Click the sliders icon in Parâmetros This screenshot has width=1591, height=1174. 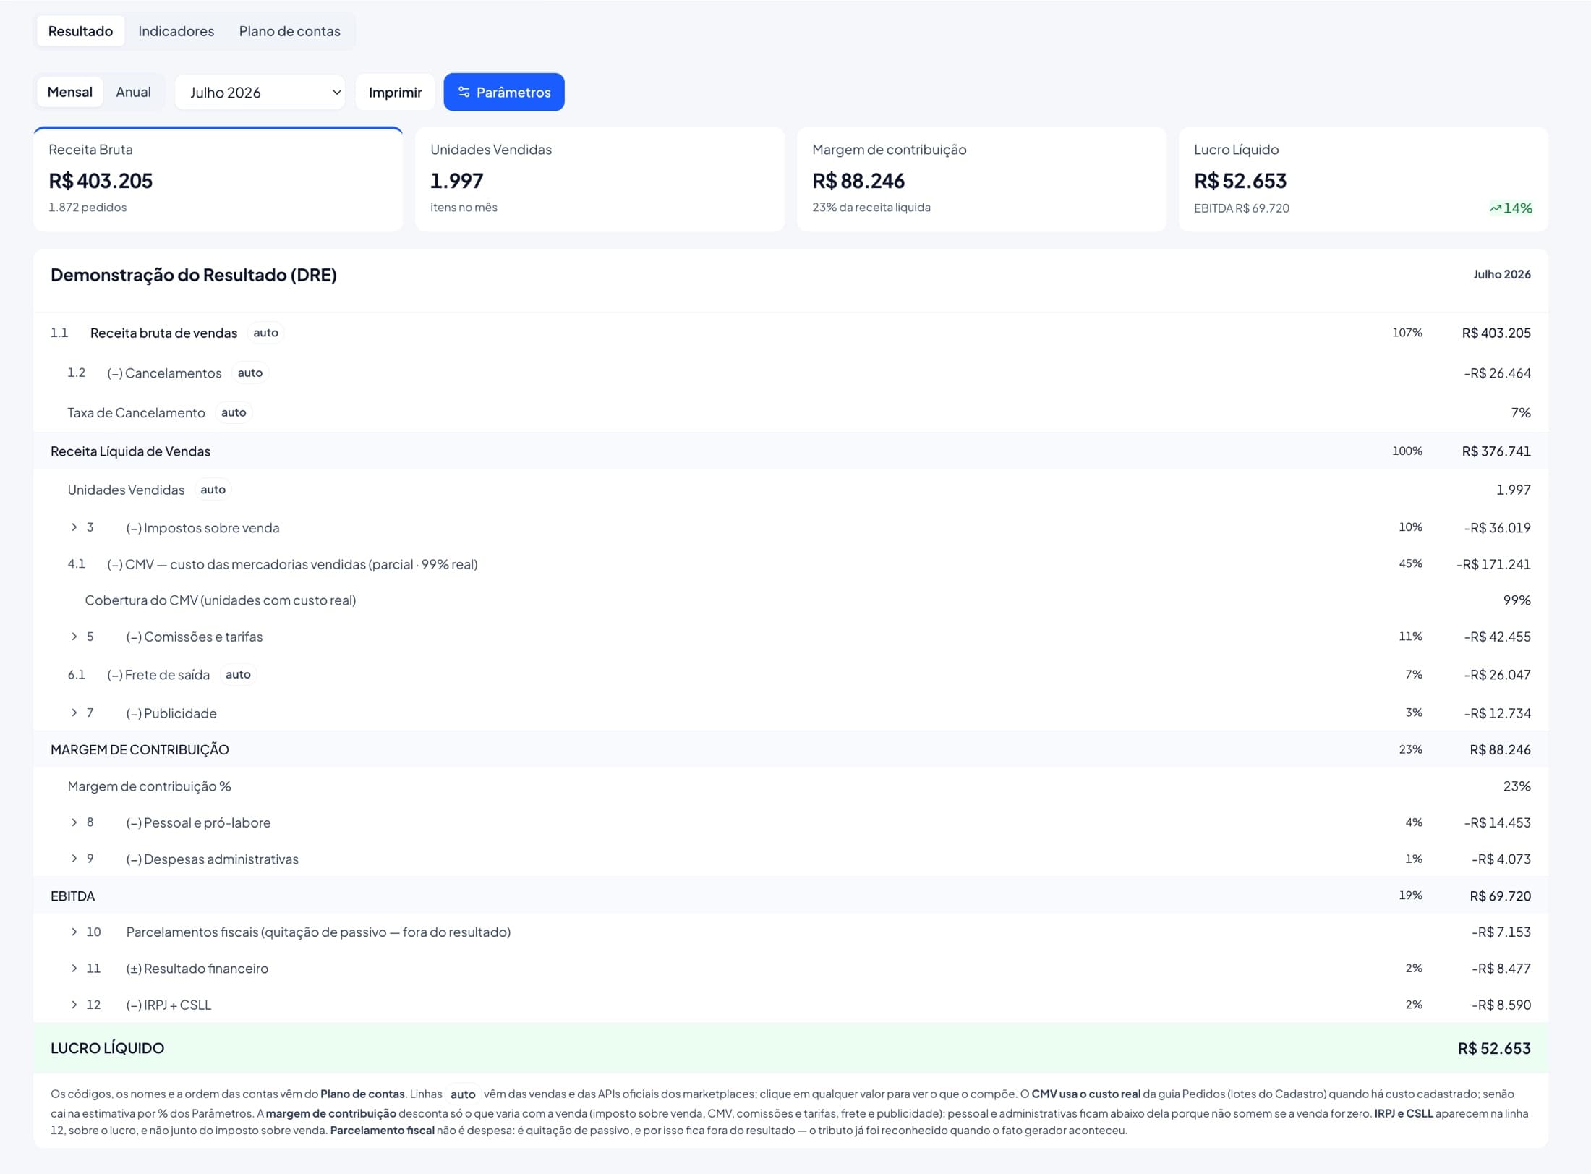click(464, 92)
